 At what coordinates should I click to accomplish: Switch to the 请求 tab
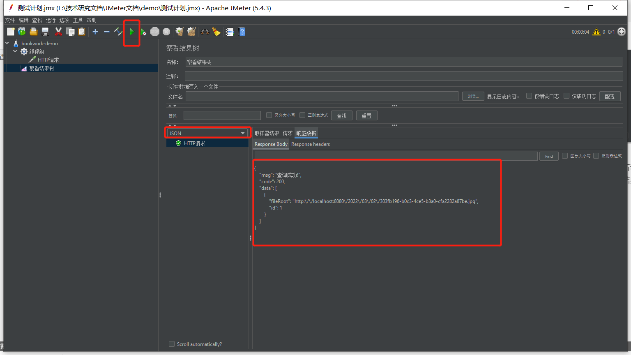pos(288,133)
